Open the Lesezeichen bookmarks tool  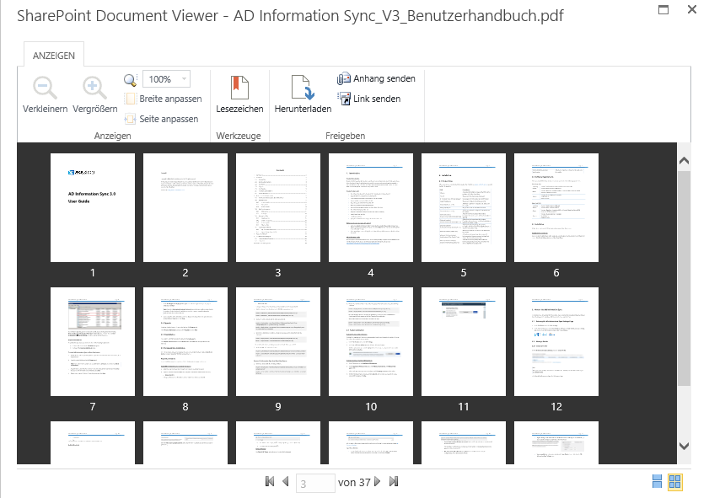pyautogui.click(x=239, y=94)
